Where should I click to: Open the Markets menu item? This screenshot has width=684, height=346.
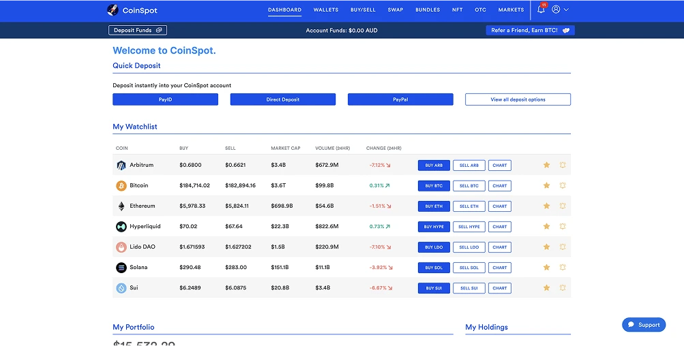click(x=511, y=10)
